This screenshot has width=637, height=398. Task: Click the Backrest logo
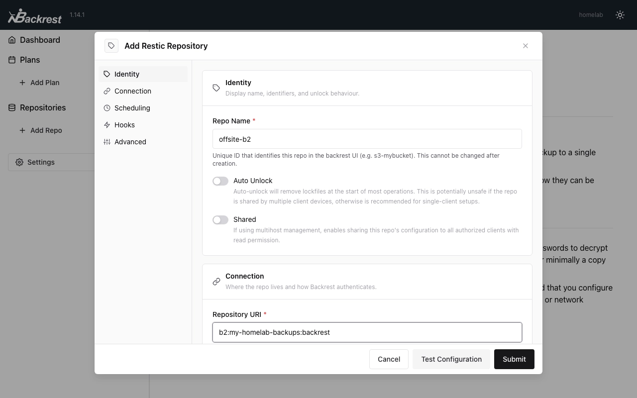click(x=35, y=16)
